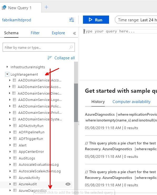The image size is (157, 195).
Task: Click the schema pane vertical scrollbar thumb
Action: coord(76,103)
